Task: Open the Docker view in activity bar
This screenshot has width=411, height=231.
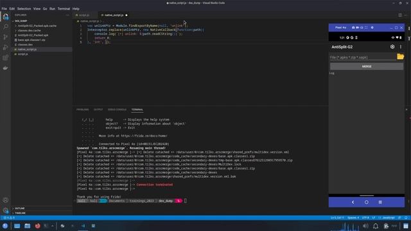Action: pyautogui.click(x=6, y=68)
